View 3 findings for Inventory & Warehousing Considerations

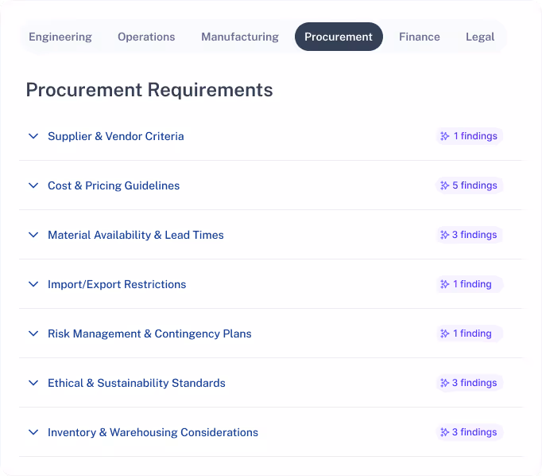tap(469, 432)
